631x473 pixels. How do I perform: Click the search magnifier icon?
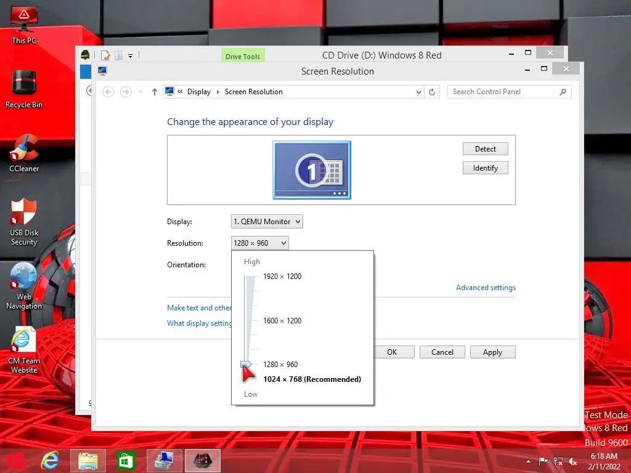point(563,92)
